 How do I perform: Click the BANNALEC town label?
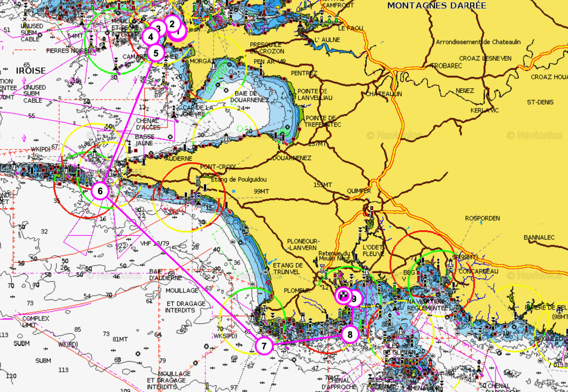pyautogui.click(x=540, y=237)
